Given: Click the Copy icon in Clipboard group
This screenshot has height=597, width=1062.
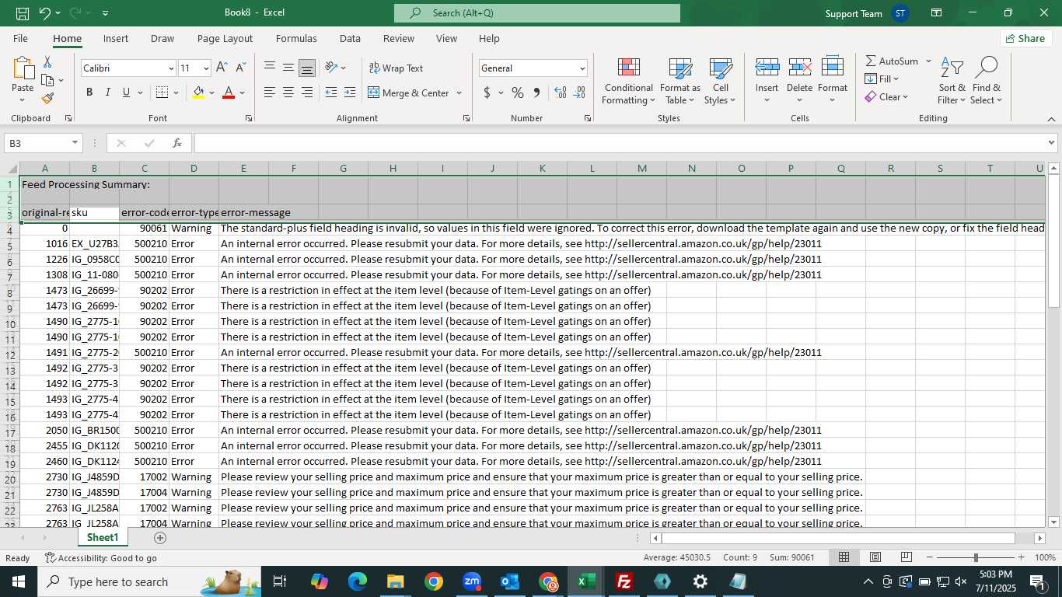Looking at the screenshot, I should pos(47,80).
